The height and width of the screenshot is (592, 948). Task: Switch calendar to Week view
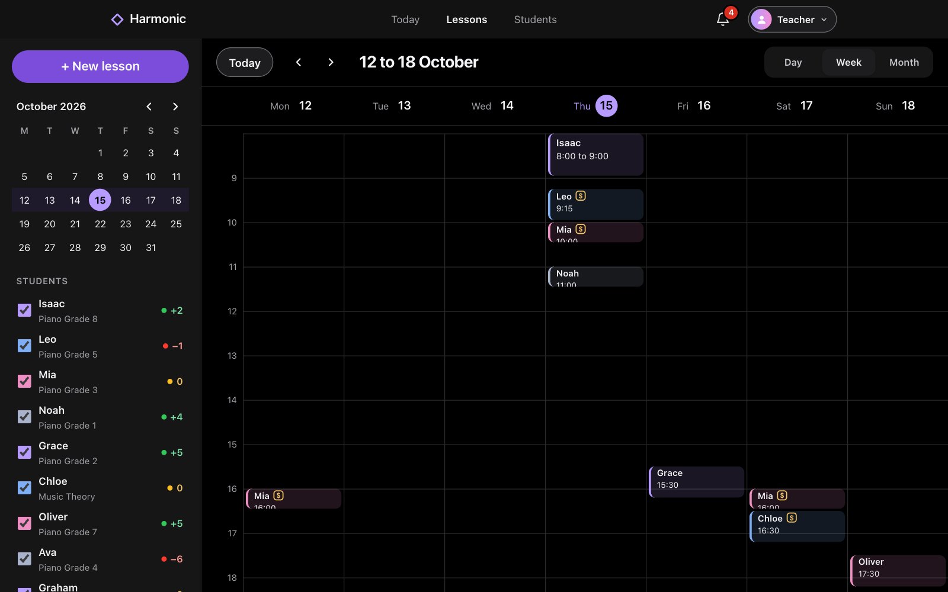pos(848,62)
